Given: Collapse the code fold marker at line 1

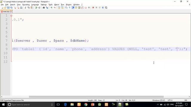Looking at the screenshot, I should pyautogui.click(x=11, y=16).
